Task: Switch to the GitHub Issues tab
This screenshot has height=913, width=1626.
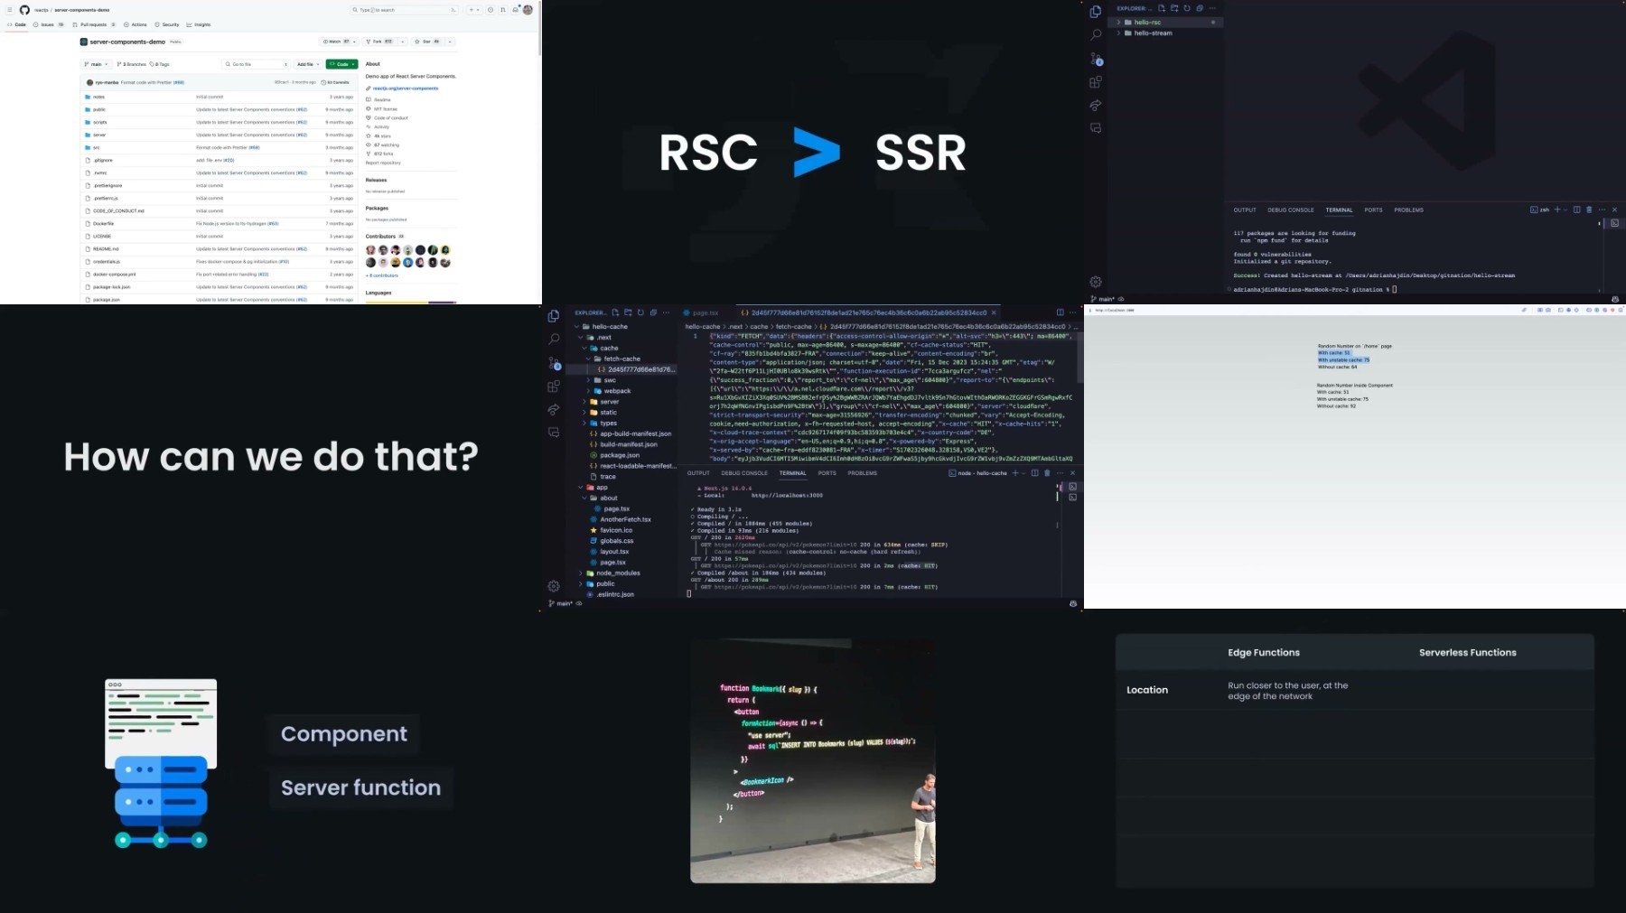Action: point(49,24)
